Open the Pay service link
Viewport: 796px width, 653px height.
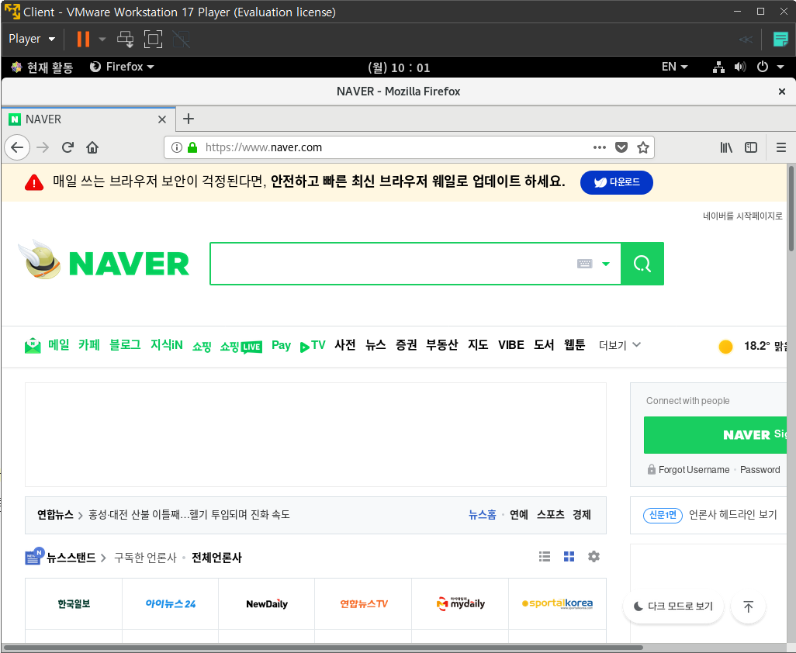point(282,346)
